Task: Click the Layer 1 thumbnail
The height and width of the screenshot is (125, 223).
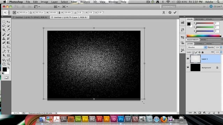Action: click(195, 59)
